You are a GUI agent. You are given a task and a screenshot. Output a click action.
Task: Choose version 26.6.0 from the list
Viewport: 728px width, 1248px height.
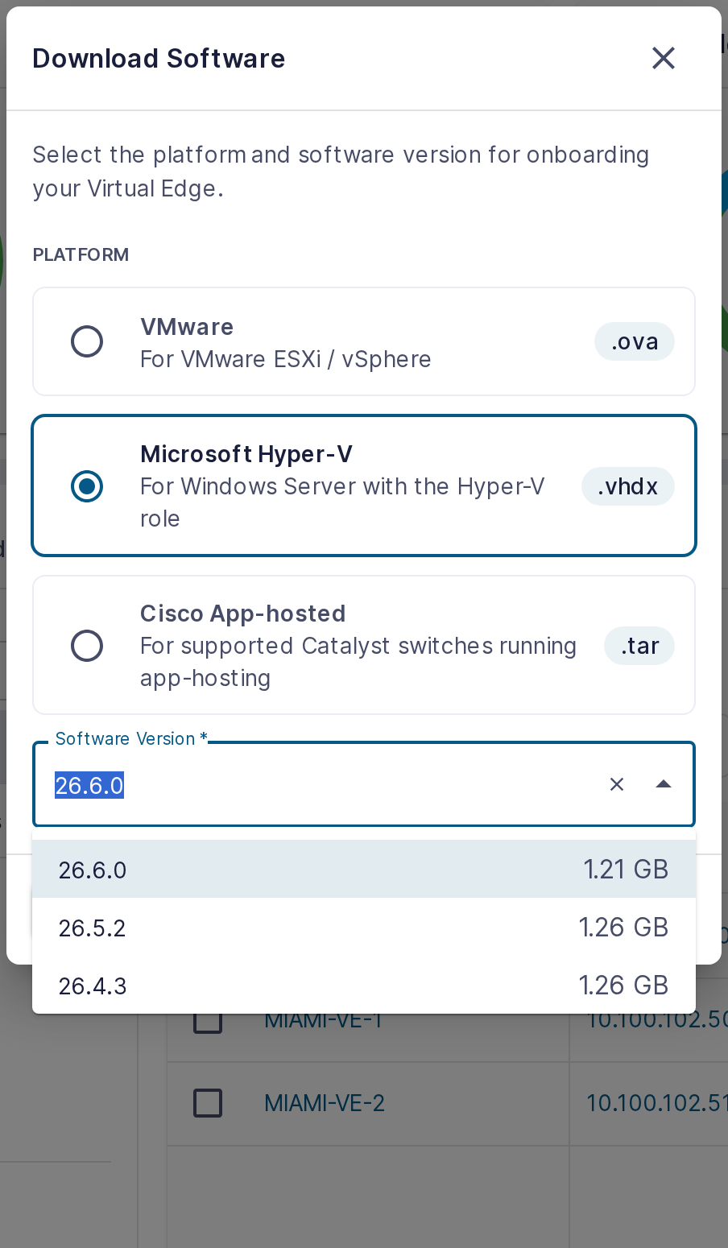[364, 870]
